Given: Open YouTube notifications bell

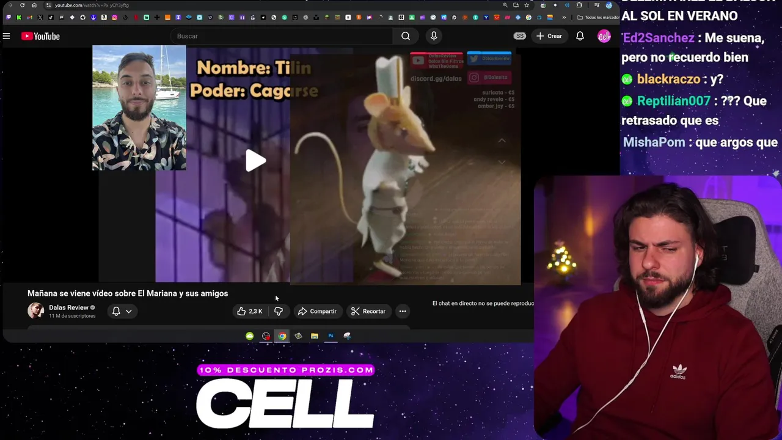Looking at the screenshot, I should pos(580,36).
